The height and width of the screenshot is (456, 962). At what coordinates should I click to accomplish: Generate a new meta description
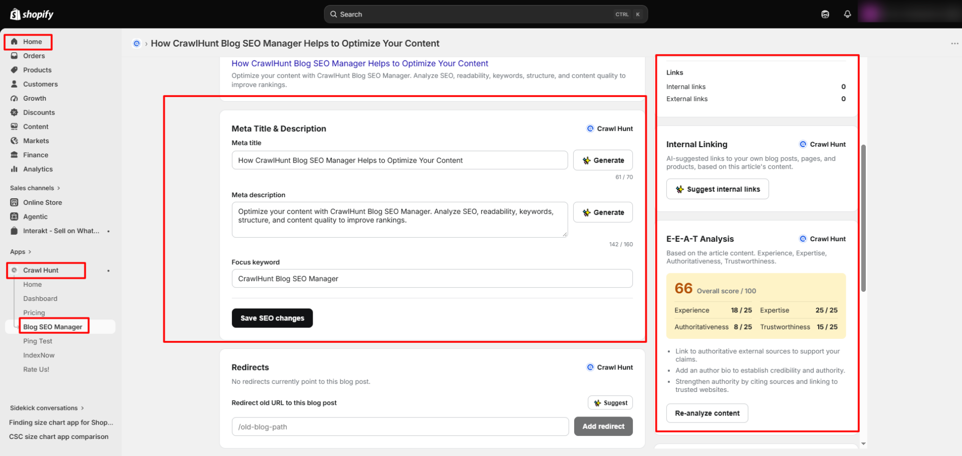603,212
